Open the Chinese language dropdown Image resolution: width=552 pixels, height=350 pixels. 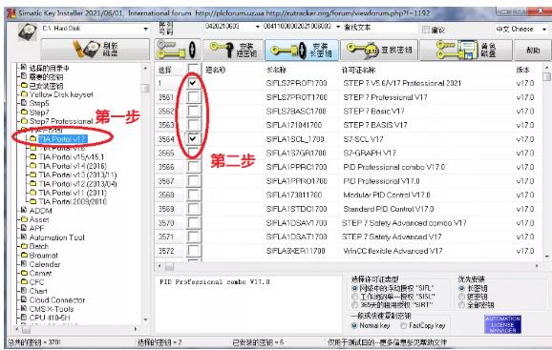pyautogui.click(x=544, y=29)
